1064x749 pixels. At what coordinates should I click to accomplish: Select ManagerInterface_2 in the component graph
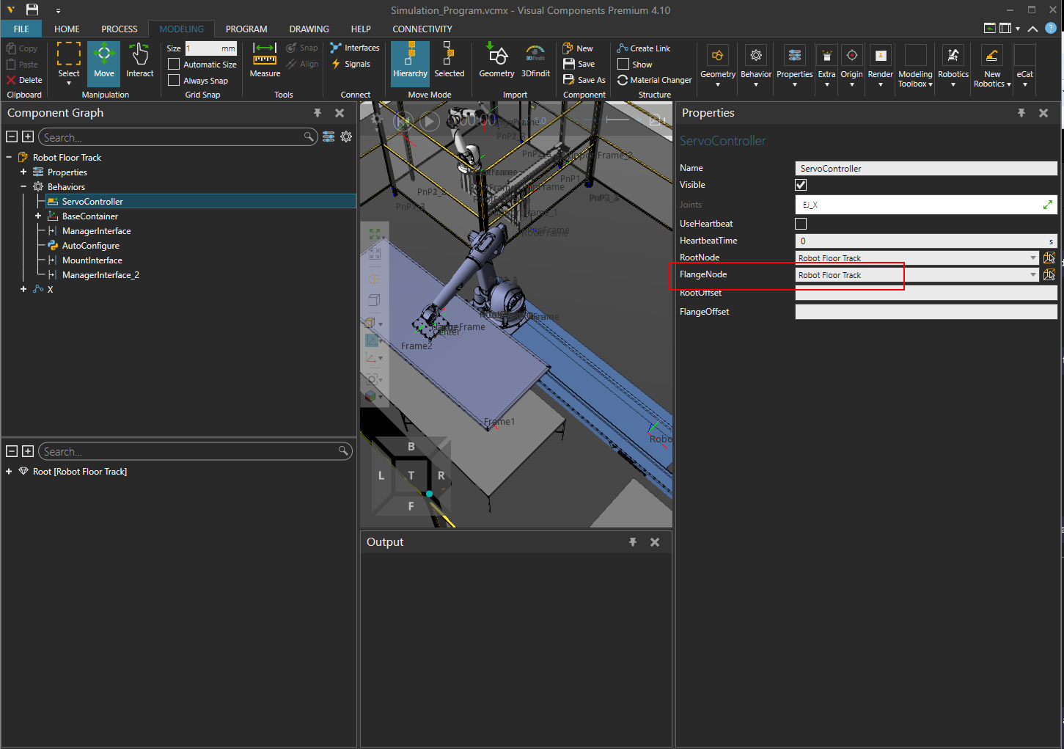(100, 275)
